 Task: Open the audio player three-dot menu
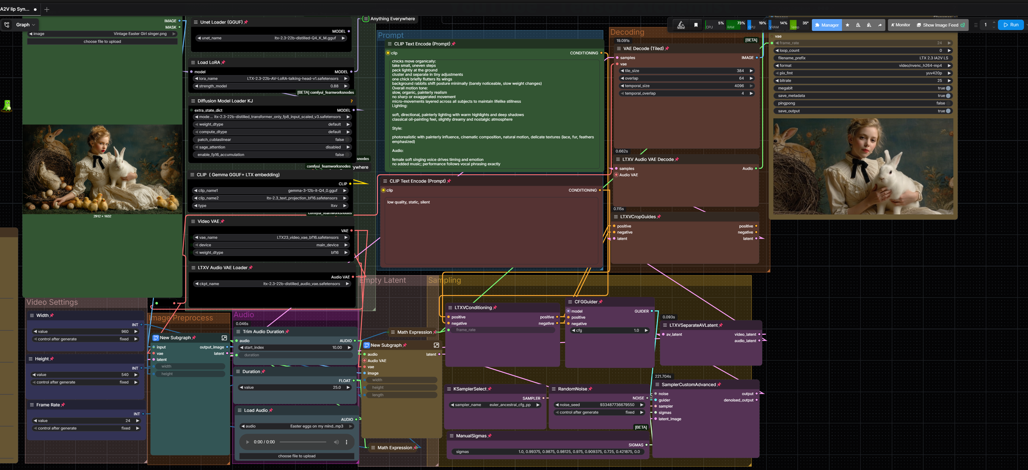click(x=346, y=442)
